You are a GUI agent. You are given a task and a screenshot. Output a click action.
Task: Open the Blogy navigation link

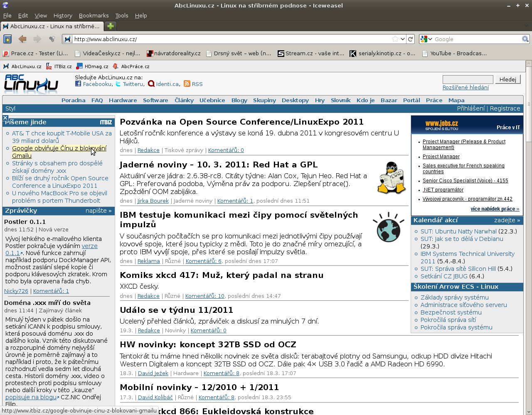pos(239,100)
